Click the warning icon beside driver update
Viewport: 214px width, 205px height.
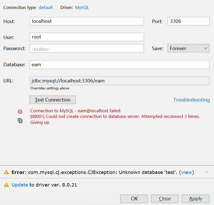pyautogui.click(x=6, y=185)
